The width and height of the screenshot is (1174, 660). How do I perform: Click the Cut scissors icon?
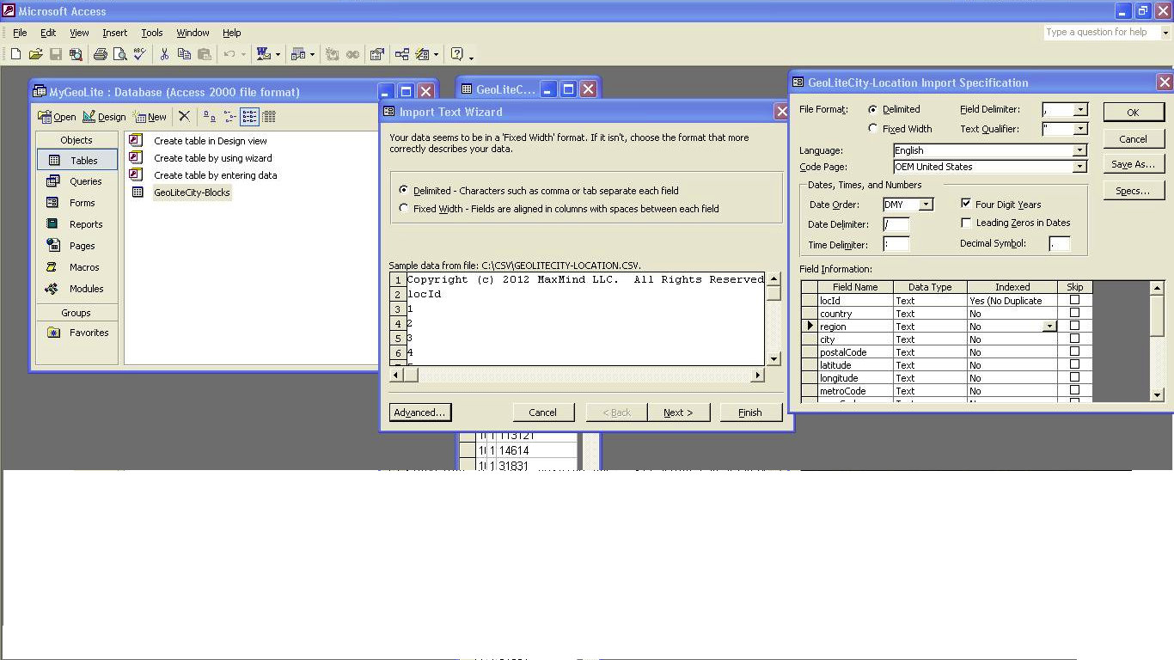click(x=164, y=54)
